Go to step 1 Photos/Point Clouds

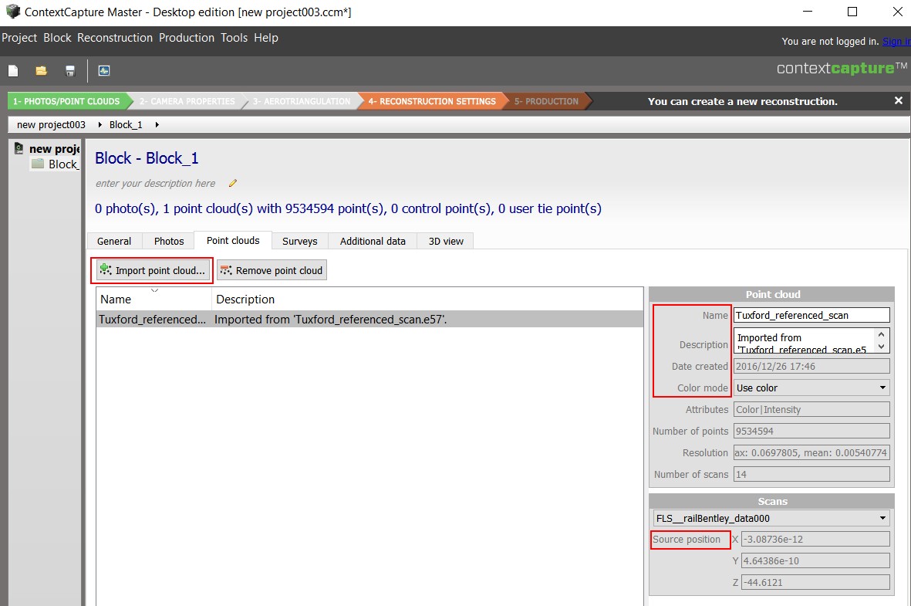(x=69, y=101)
